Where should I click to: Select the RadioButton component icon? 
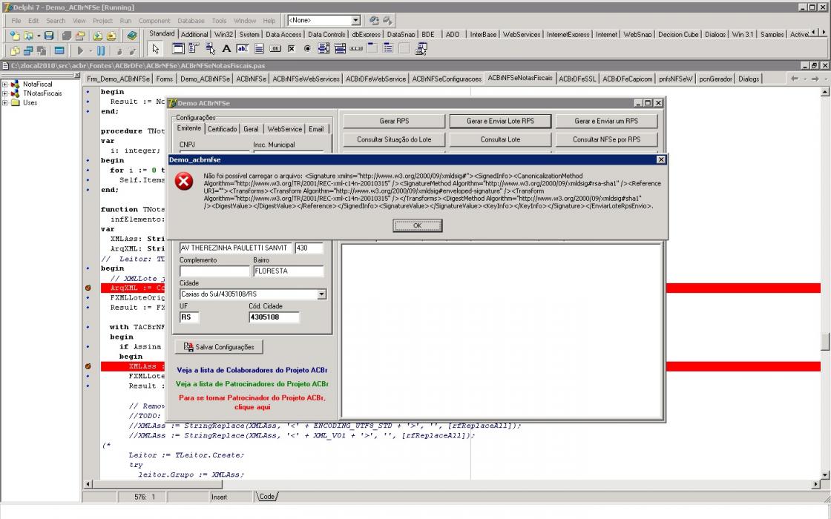(x=307, y=49)
